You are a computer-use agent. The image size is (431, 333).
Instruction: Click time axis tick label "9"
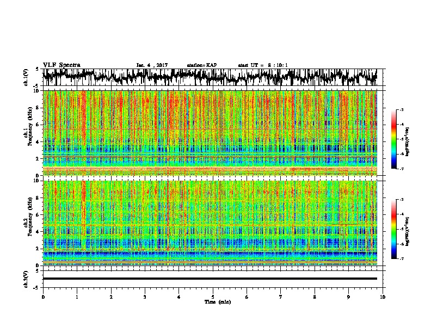click(x=348, y=297)
